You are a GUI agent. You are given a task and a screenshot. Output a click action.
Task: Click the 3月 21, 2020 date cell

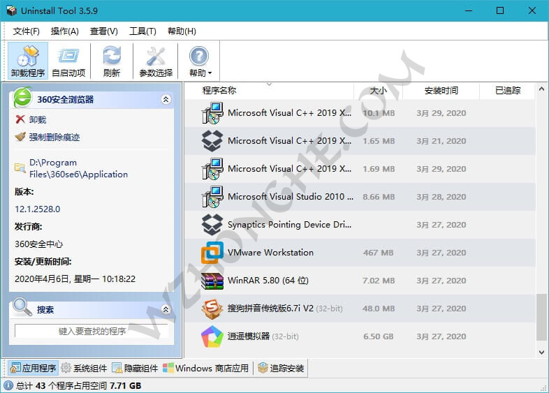(441, 141)
